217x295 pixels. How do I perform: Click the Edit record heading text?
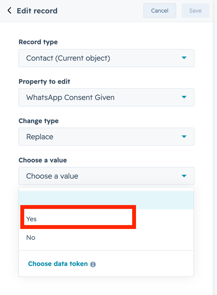(37, 11)
